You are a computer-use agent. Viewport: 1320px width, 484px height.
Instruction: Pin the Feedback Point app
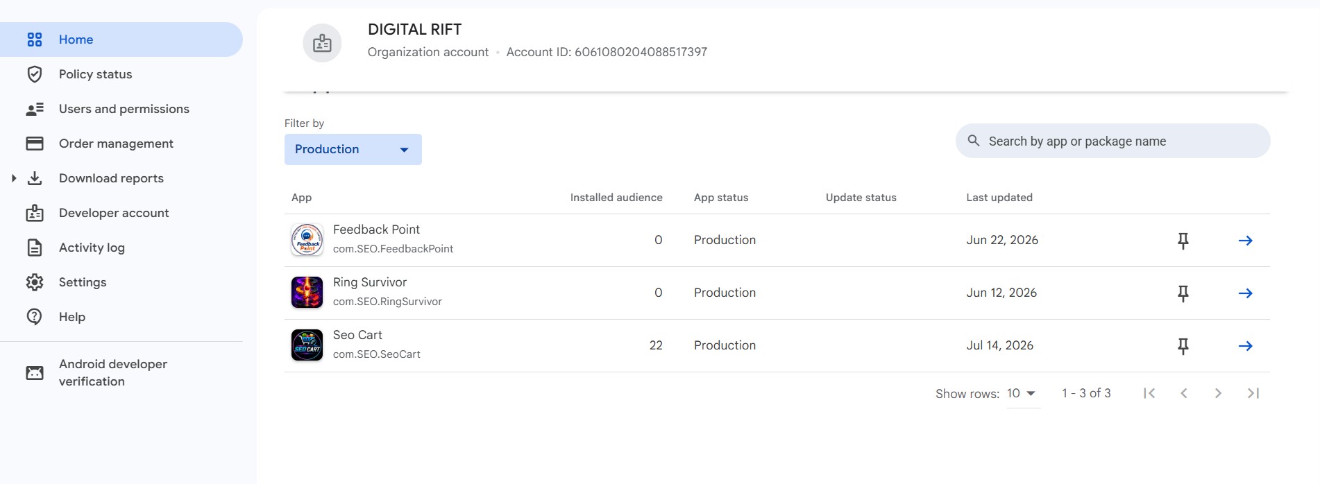[1183, 241]
